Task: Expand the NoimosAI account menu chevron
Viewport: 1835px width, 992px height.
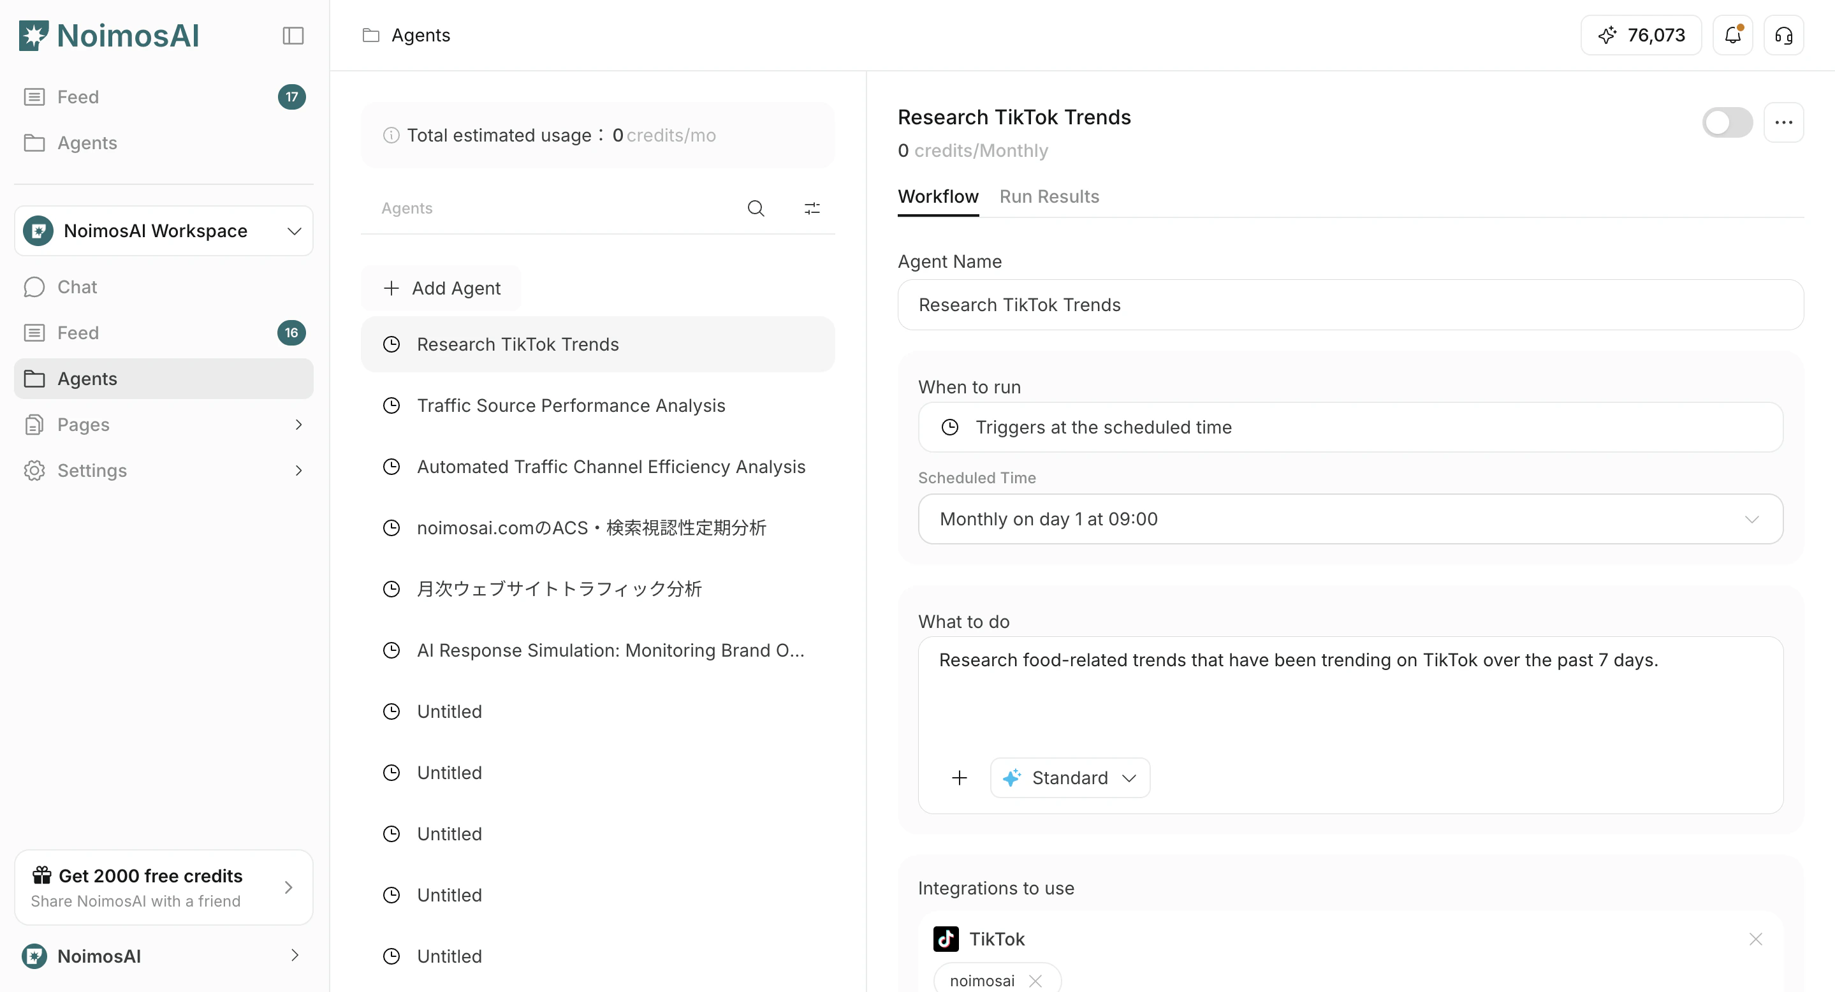Action: coord(294,956)
